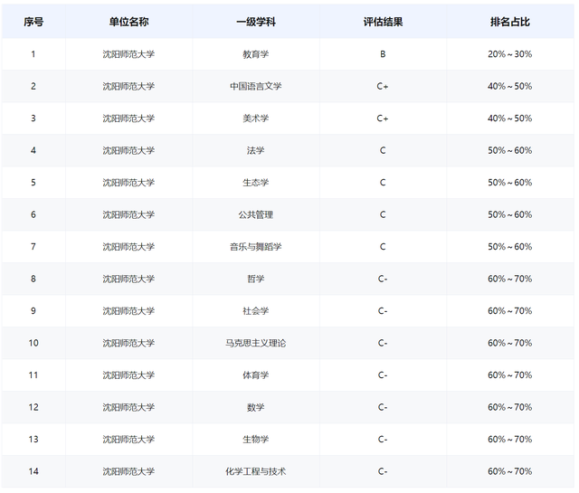Click the 序号 column header

(x=33, y=22)
